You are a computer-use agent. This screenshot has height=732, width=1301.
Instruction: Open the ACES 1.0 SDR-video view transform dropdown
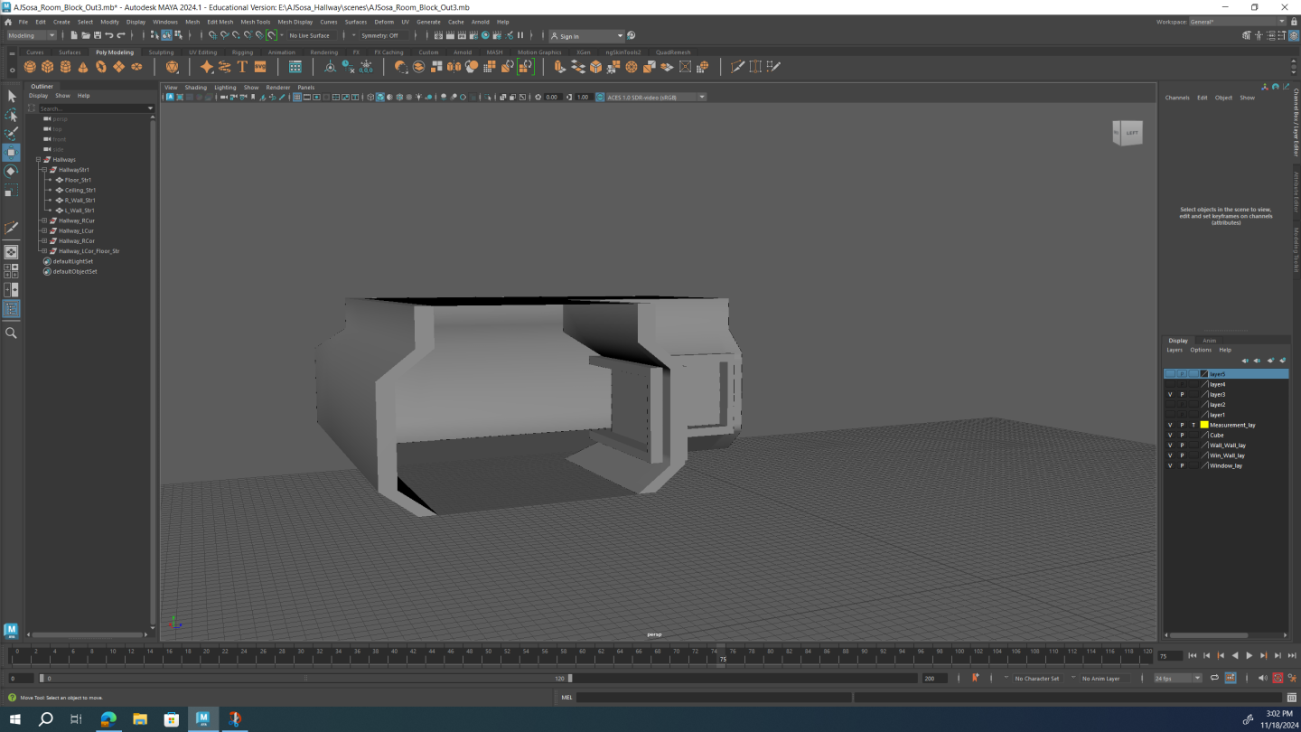656,97
